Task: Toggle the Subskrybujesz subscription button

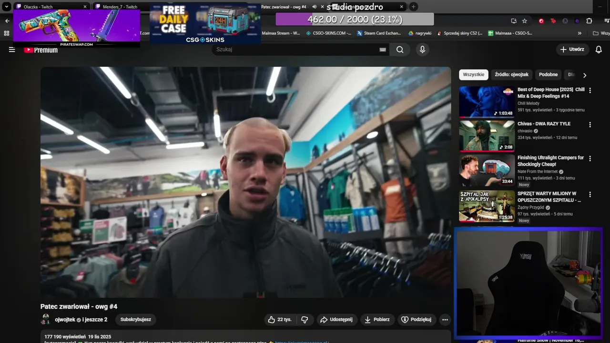Action: pos(136,320)
